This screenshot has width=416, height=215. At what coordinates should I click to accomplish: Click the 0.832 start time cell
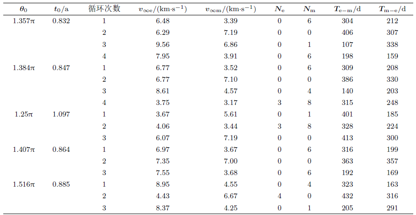pyautogui.click(x=61, y=21)
